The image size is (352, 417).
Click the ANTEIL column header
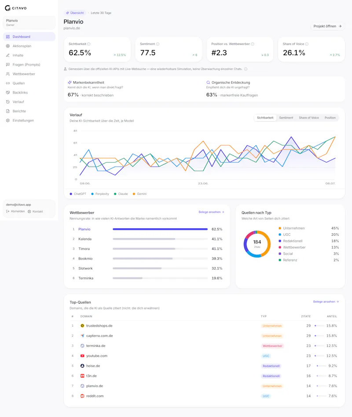click(x=332, y=316)
